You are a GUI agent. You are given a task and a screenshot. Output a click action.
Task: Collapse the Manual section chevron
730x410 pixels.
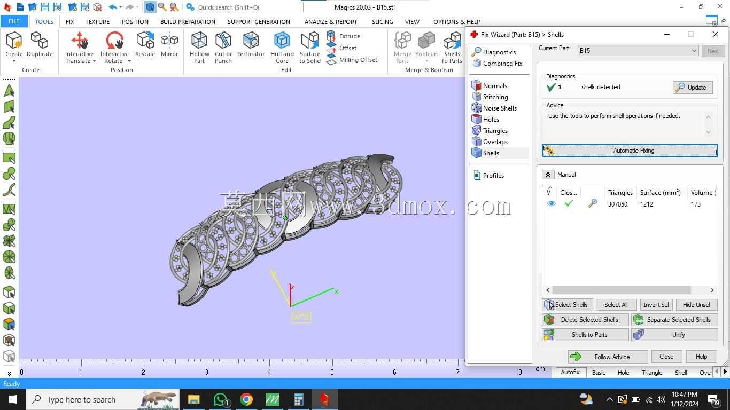[x=548, y=175]
